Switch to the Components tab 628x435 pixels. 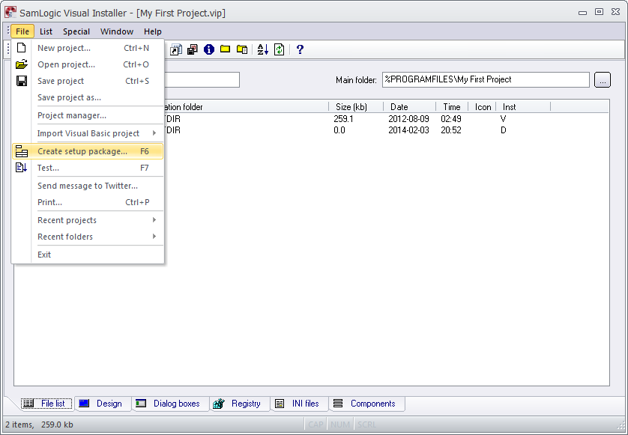[366, 404]
